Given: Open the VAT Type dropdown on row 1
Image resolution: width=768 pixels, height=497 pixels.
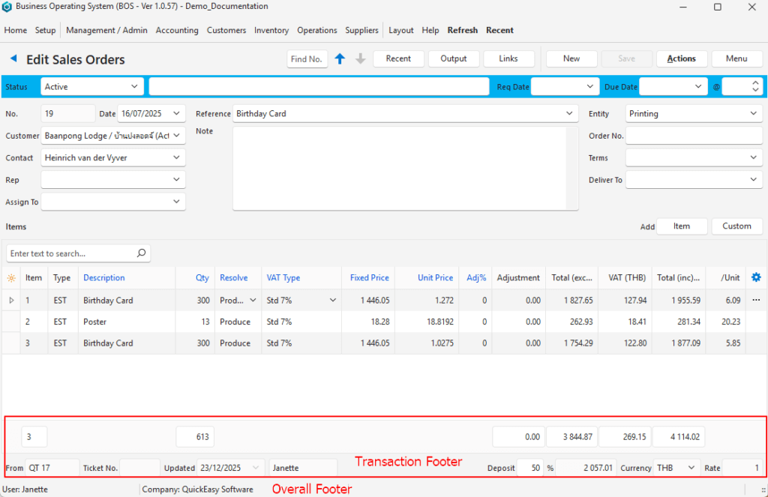Looking at the screenshot, I should 332,300.
